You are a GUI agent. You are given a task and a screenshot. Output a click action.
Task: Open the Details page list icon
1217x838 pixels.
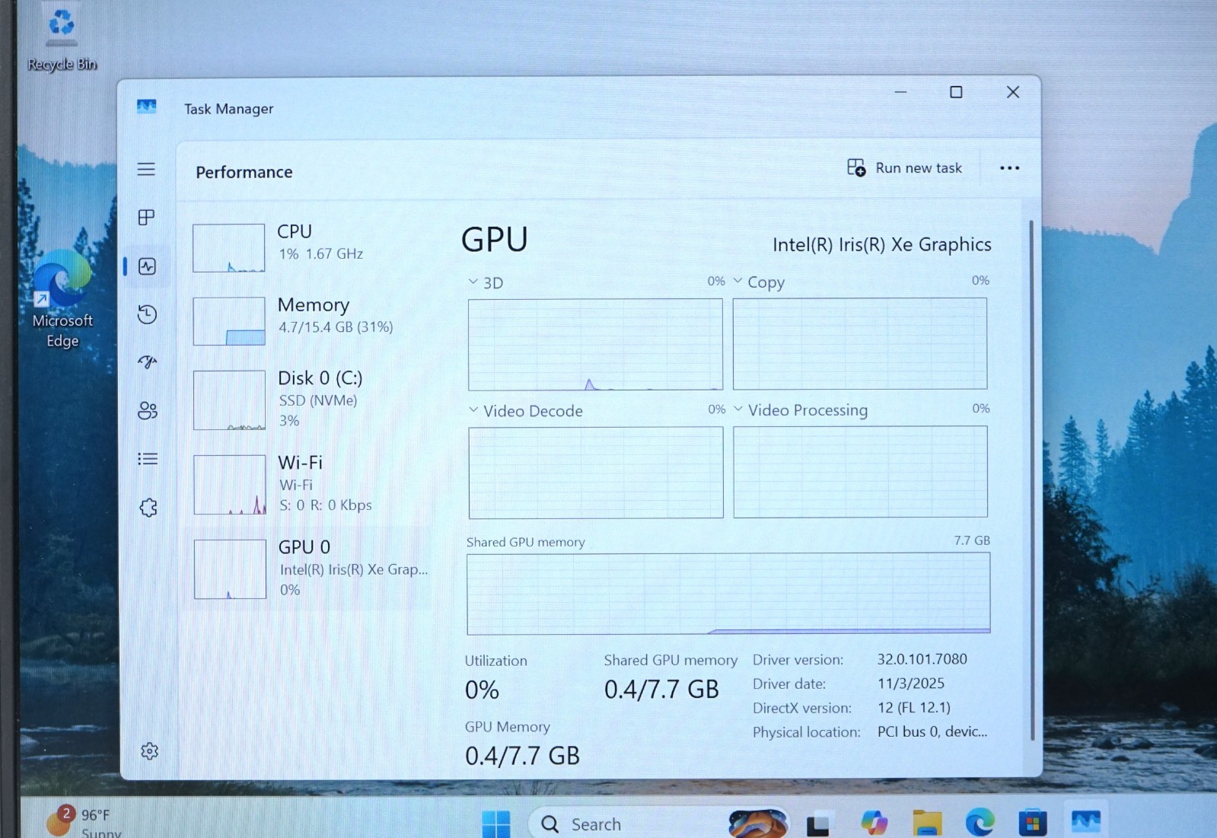point(148,459)
